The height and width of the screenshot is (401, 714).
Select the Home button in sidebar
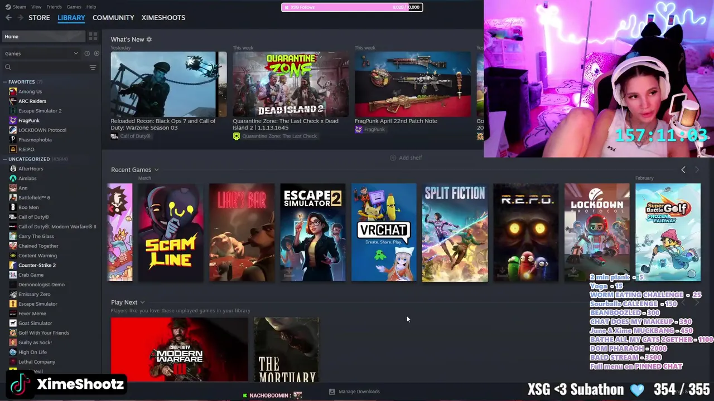pyautogui.click(x=43, y=37)
